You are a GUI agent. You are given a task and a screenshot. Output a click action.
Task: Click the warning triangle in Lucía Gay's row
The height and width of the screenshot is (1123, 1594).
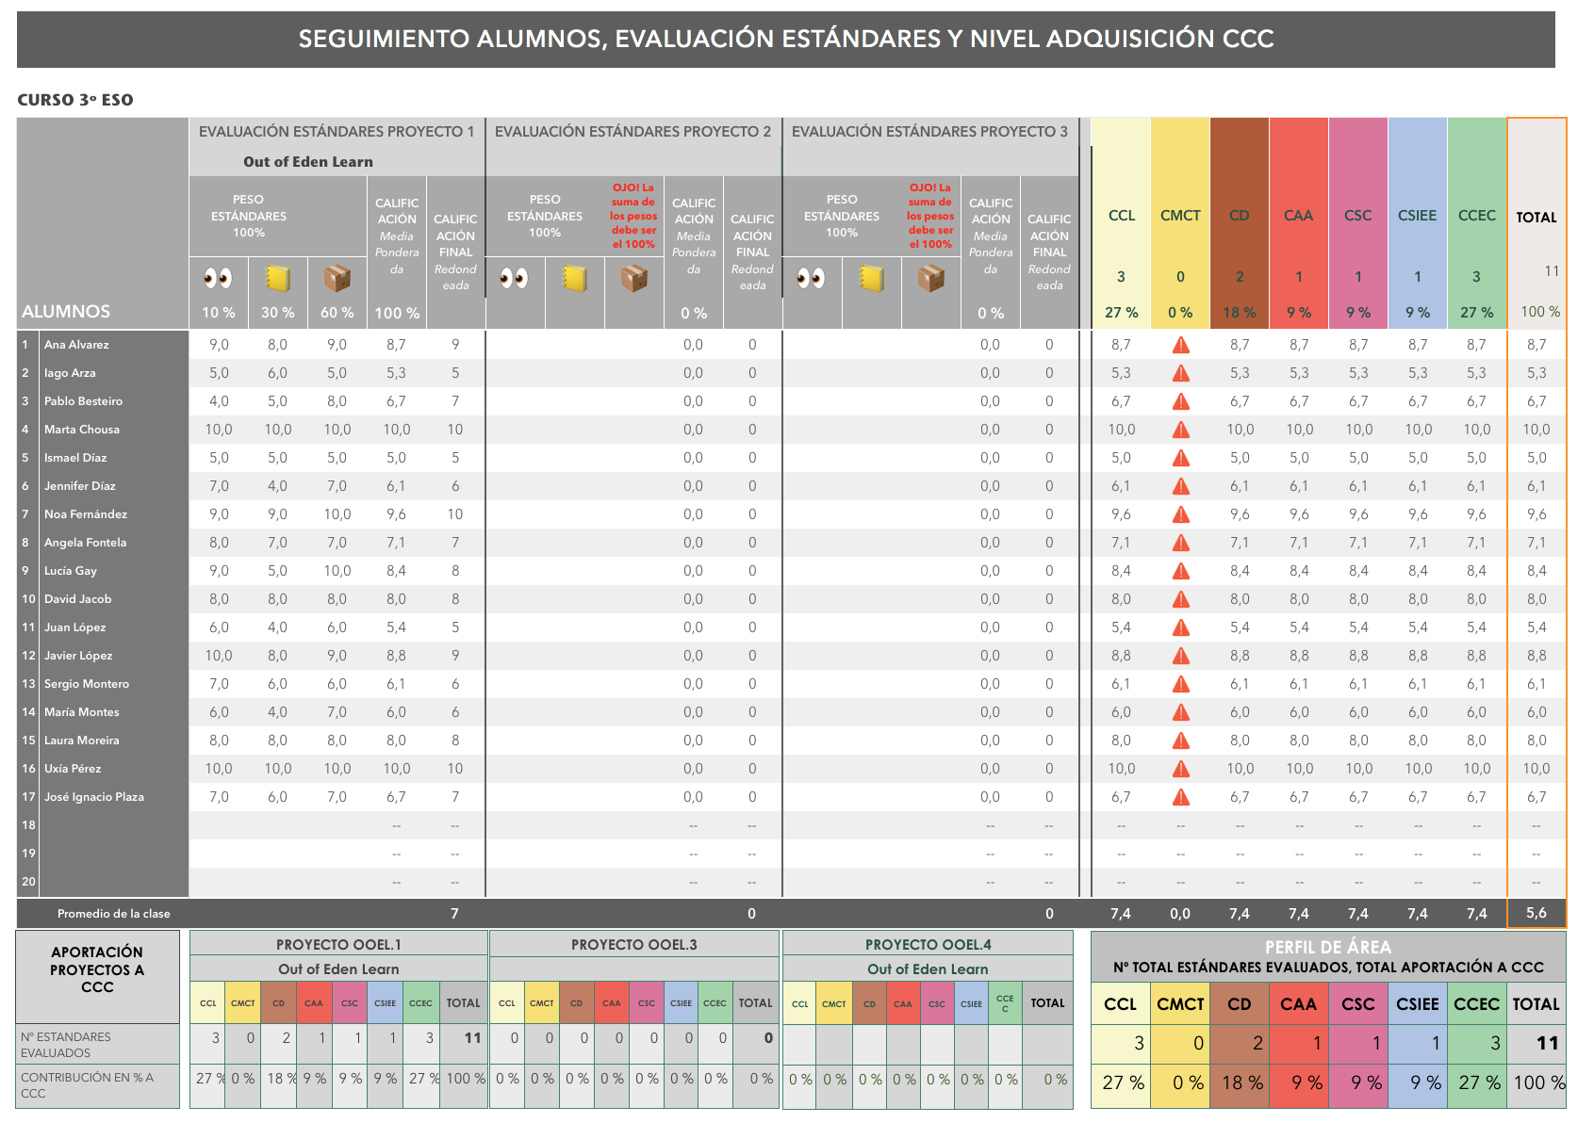click(x=1180, y=572)
